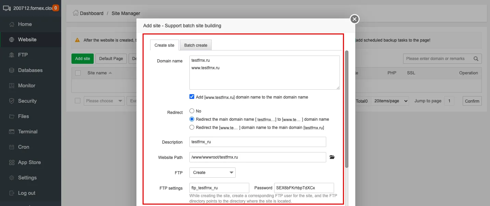Click the Home icon in sidebar
Screen dimensions: 490x206
coord(12,24)
